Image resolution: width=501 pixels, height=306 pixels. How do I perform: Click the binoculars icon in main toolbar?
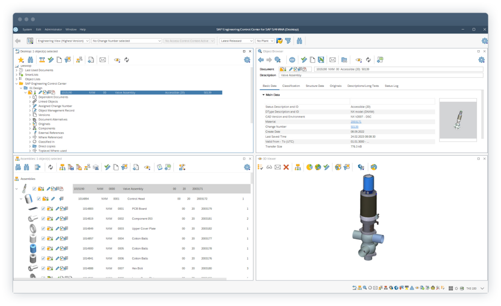(299, 41)
